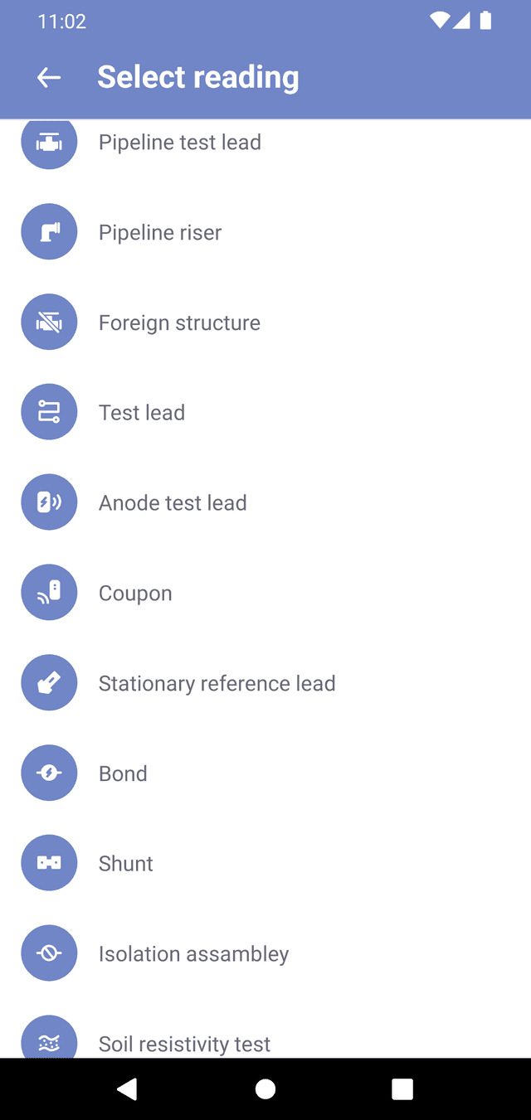Tap the Coupon round icon
This screenshot has height=1120, width=531.
point(49,593)
